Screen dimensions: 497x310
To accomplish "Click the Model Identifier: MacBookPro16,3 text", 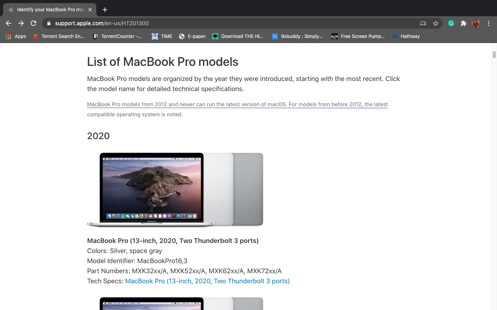I will (x=137, y=261).
